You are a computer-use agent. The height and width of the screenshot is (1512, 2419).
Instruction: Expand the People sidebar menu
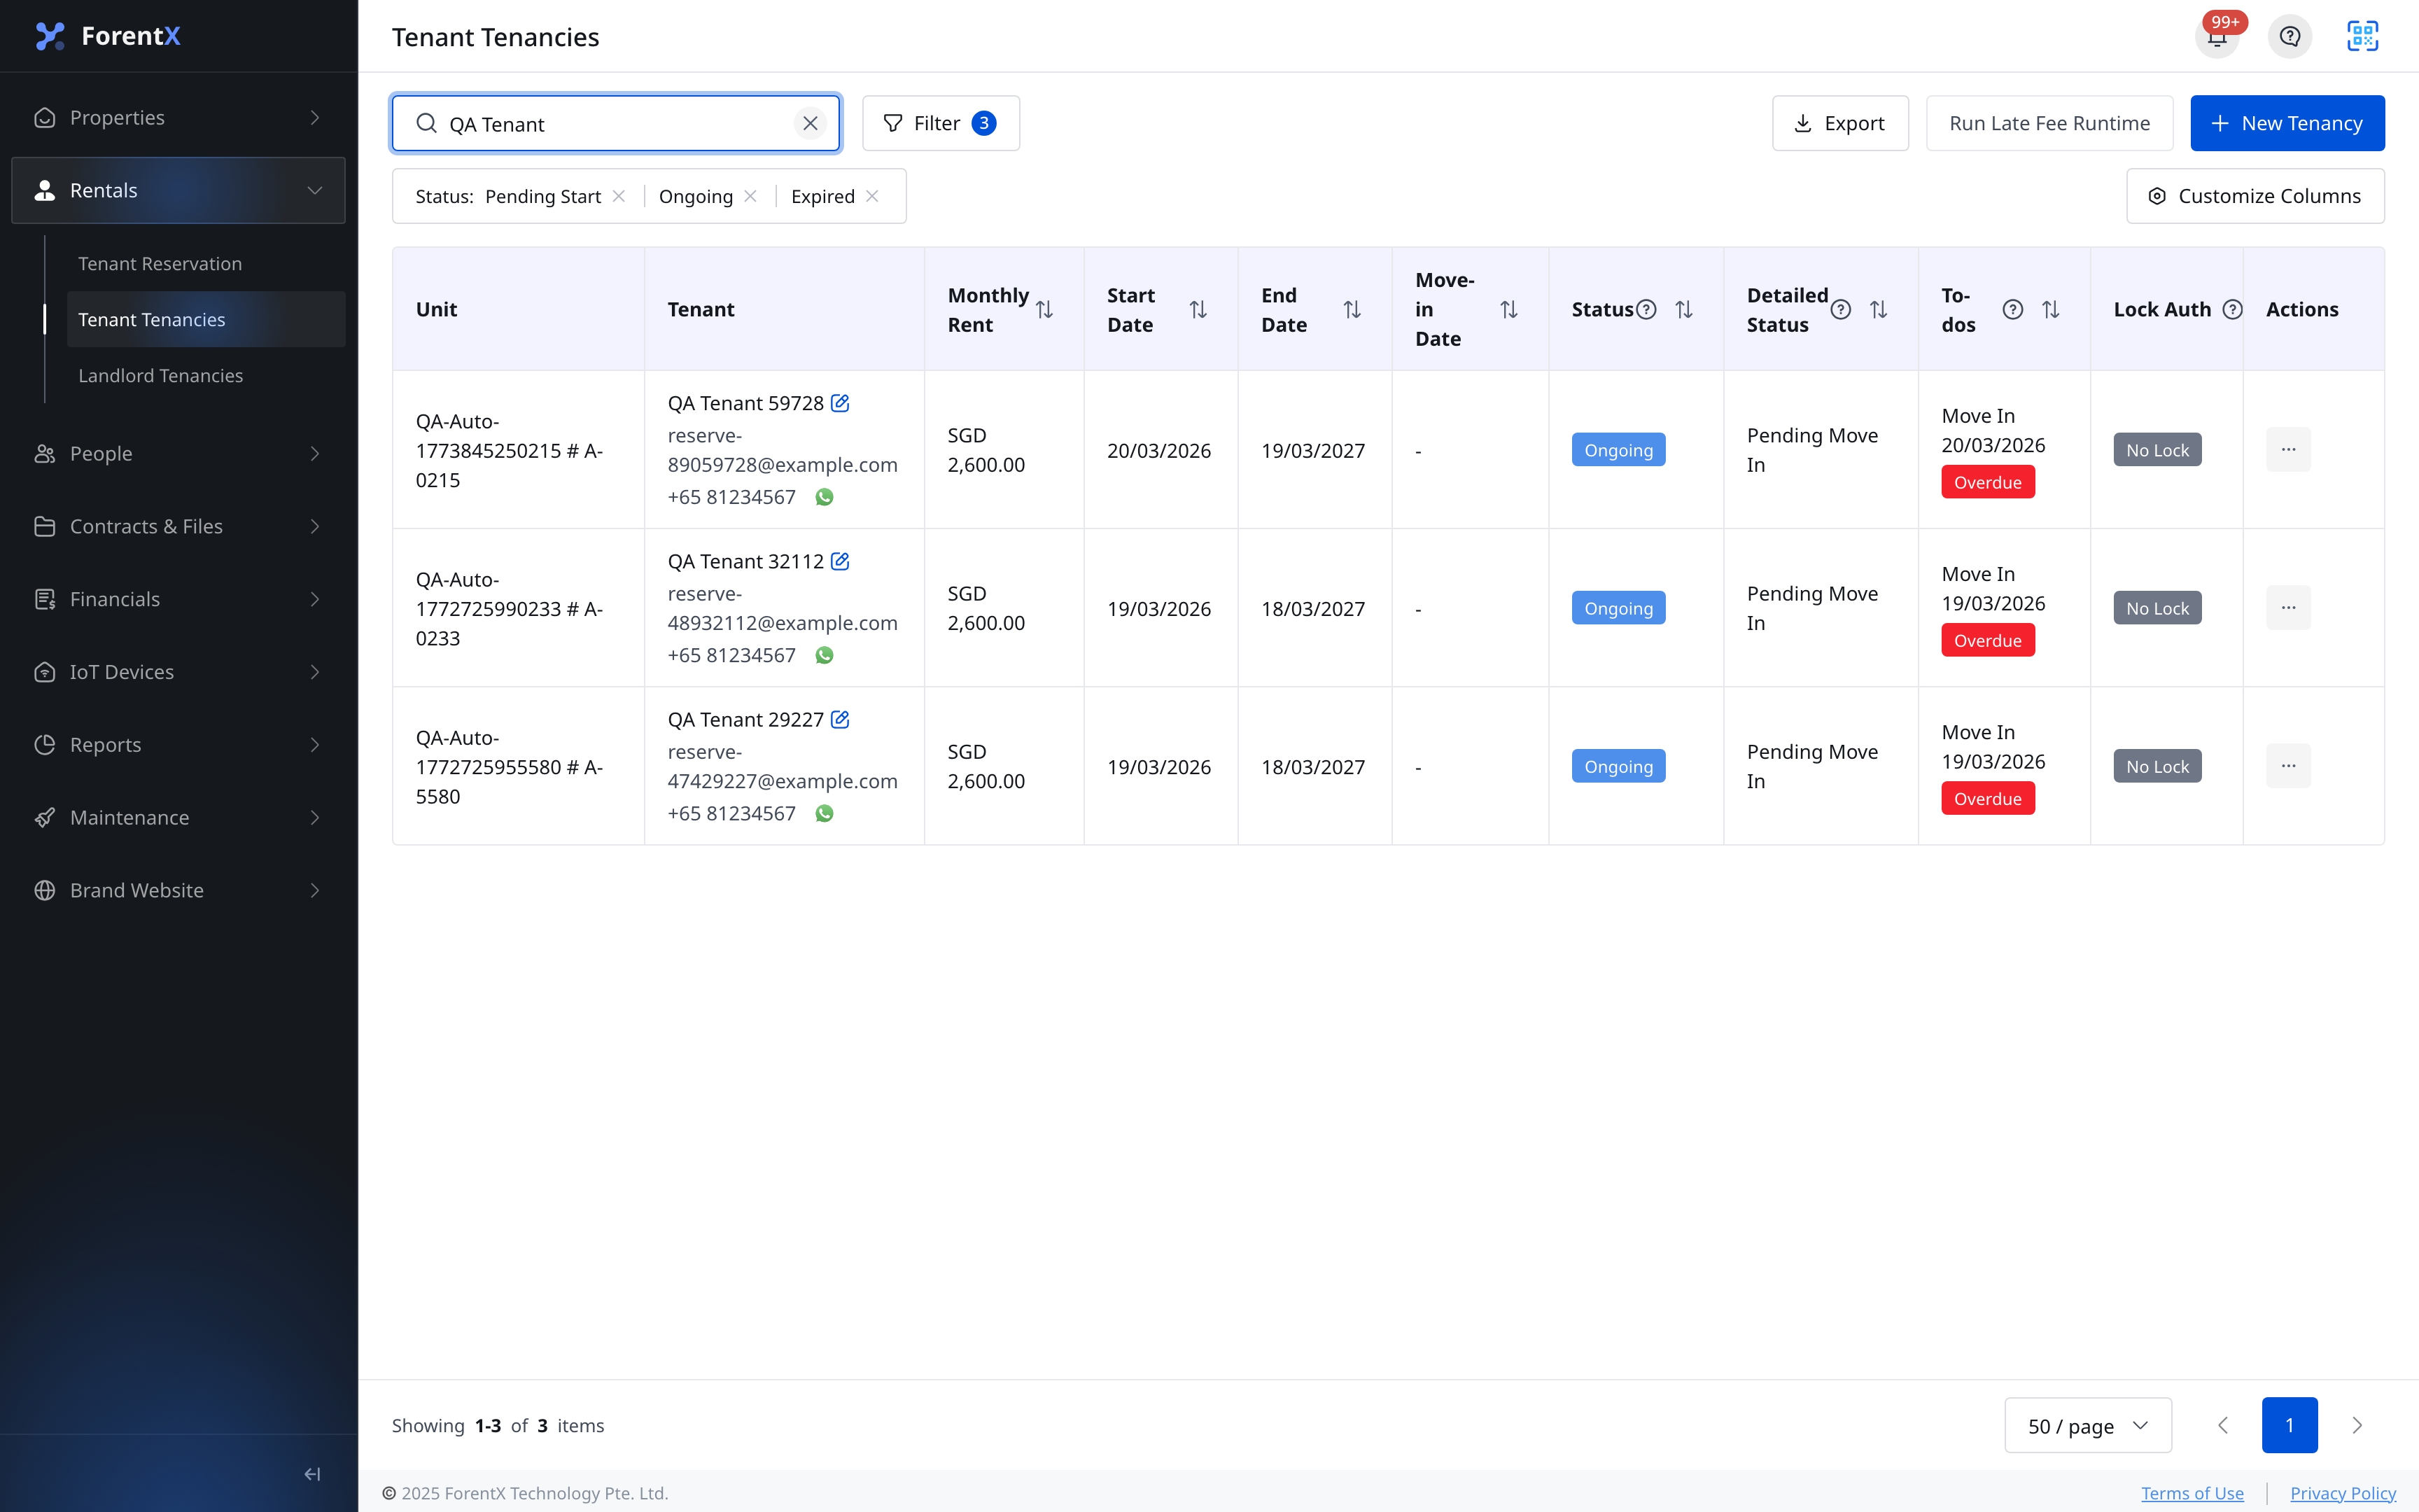(x=179, y=453)
